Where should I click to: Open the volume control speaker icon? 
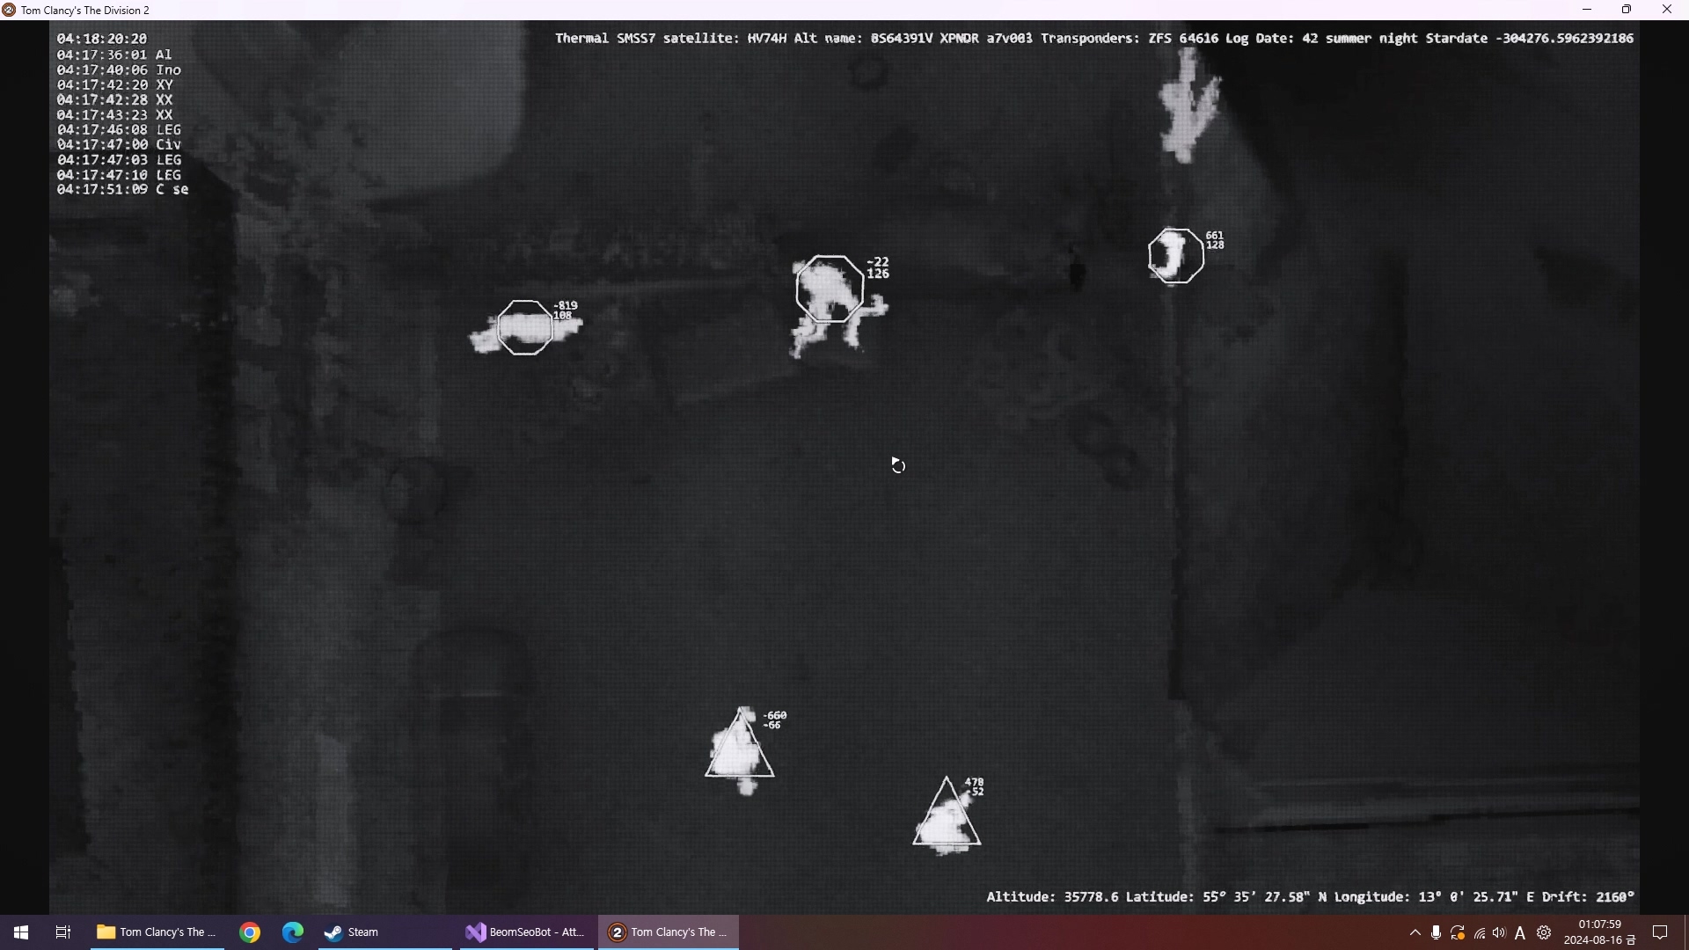coord(1499,933)
